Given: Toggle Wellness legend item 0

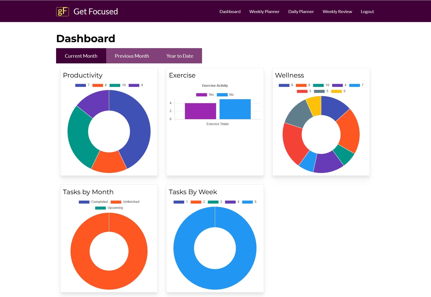Looking at the screenshot, I should pos(338,91).
